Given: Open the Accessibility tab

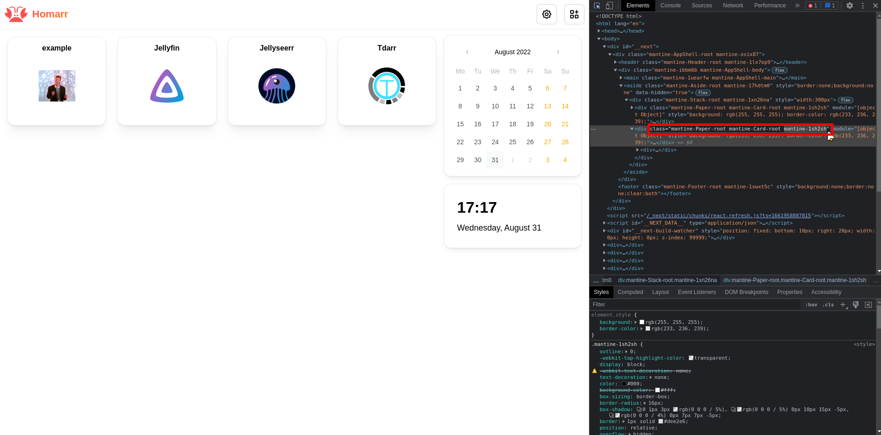Looking at the screenshot, I should [826, 292].
